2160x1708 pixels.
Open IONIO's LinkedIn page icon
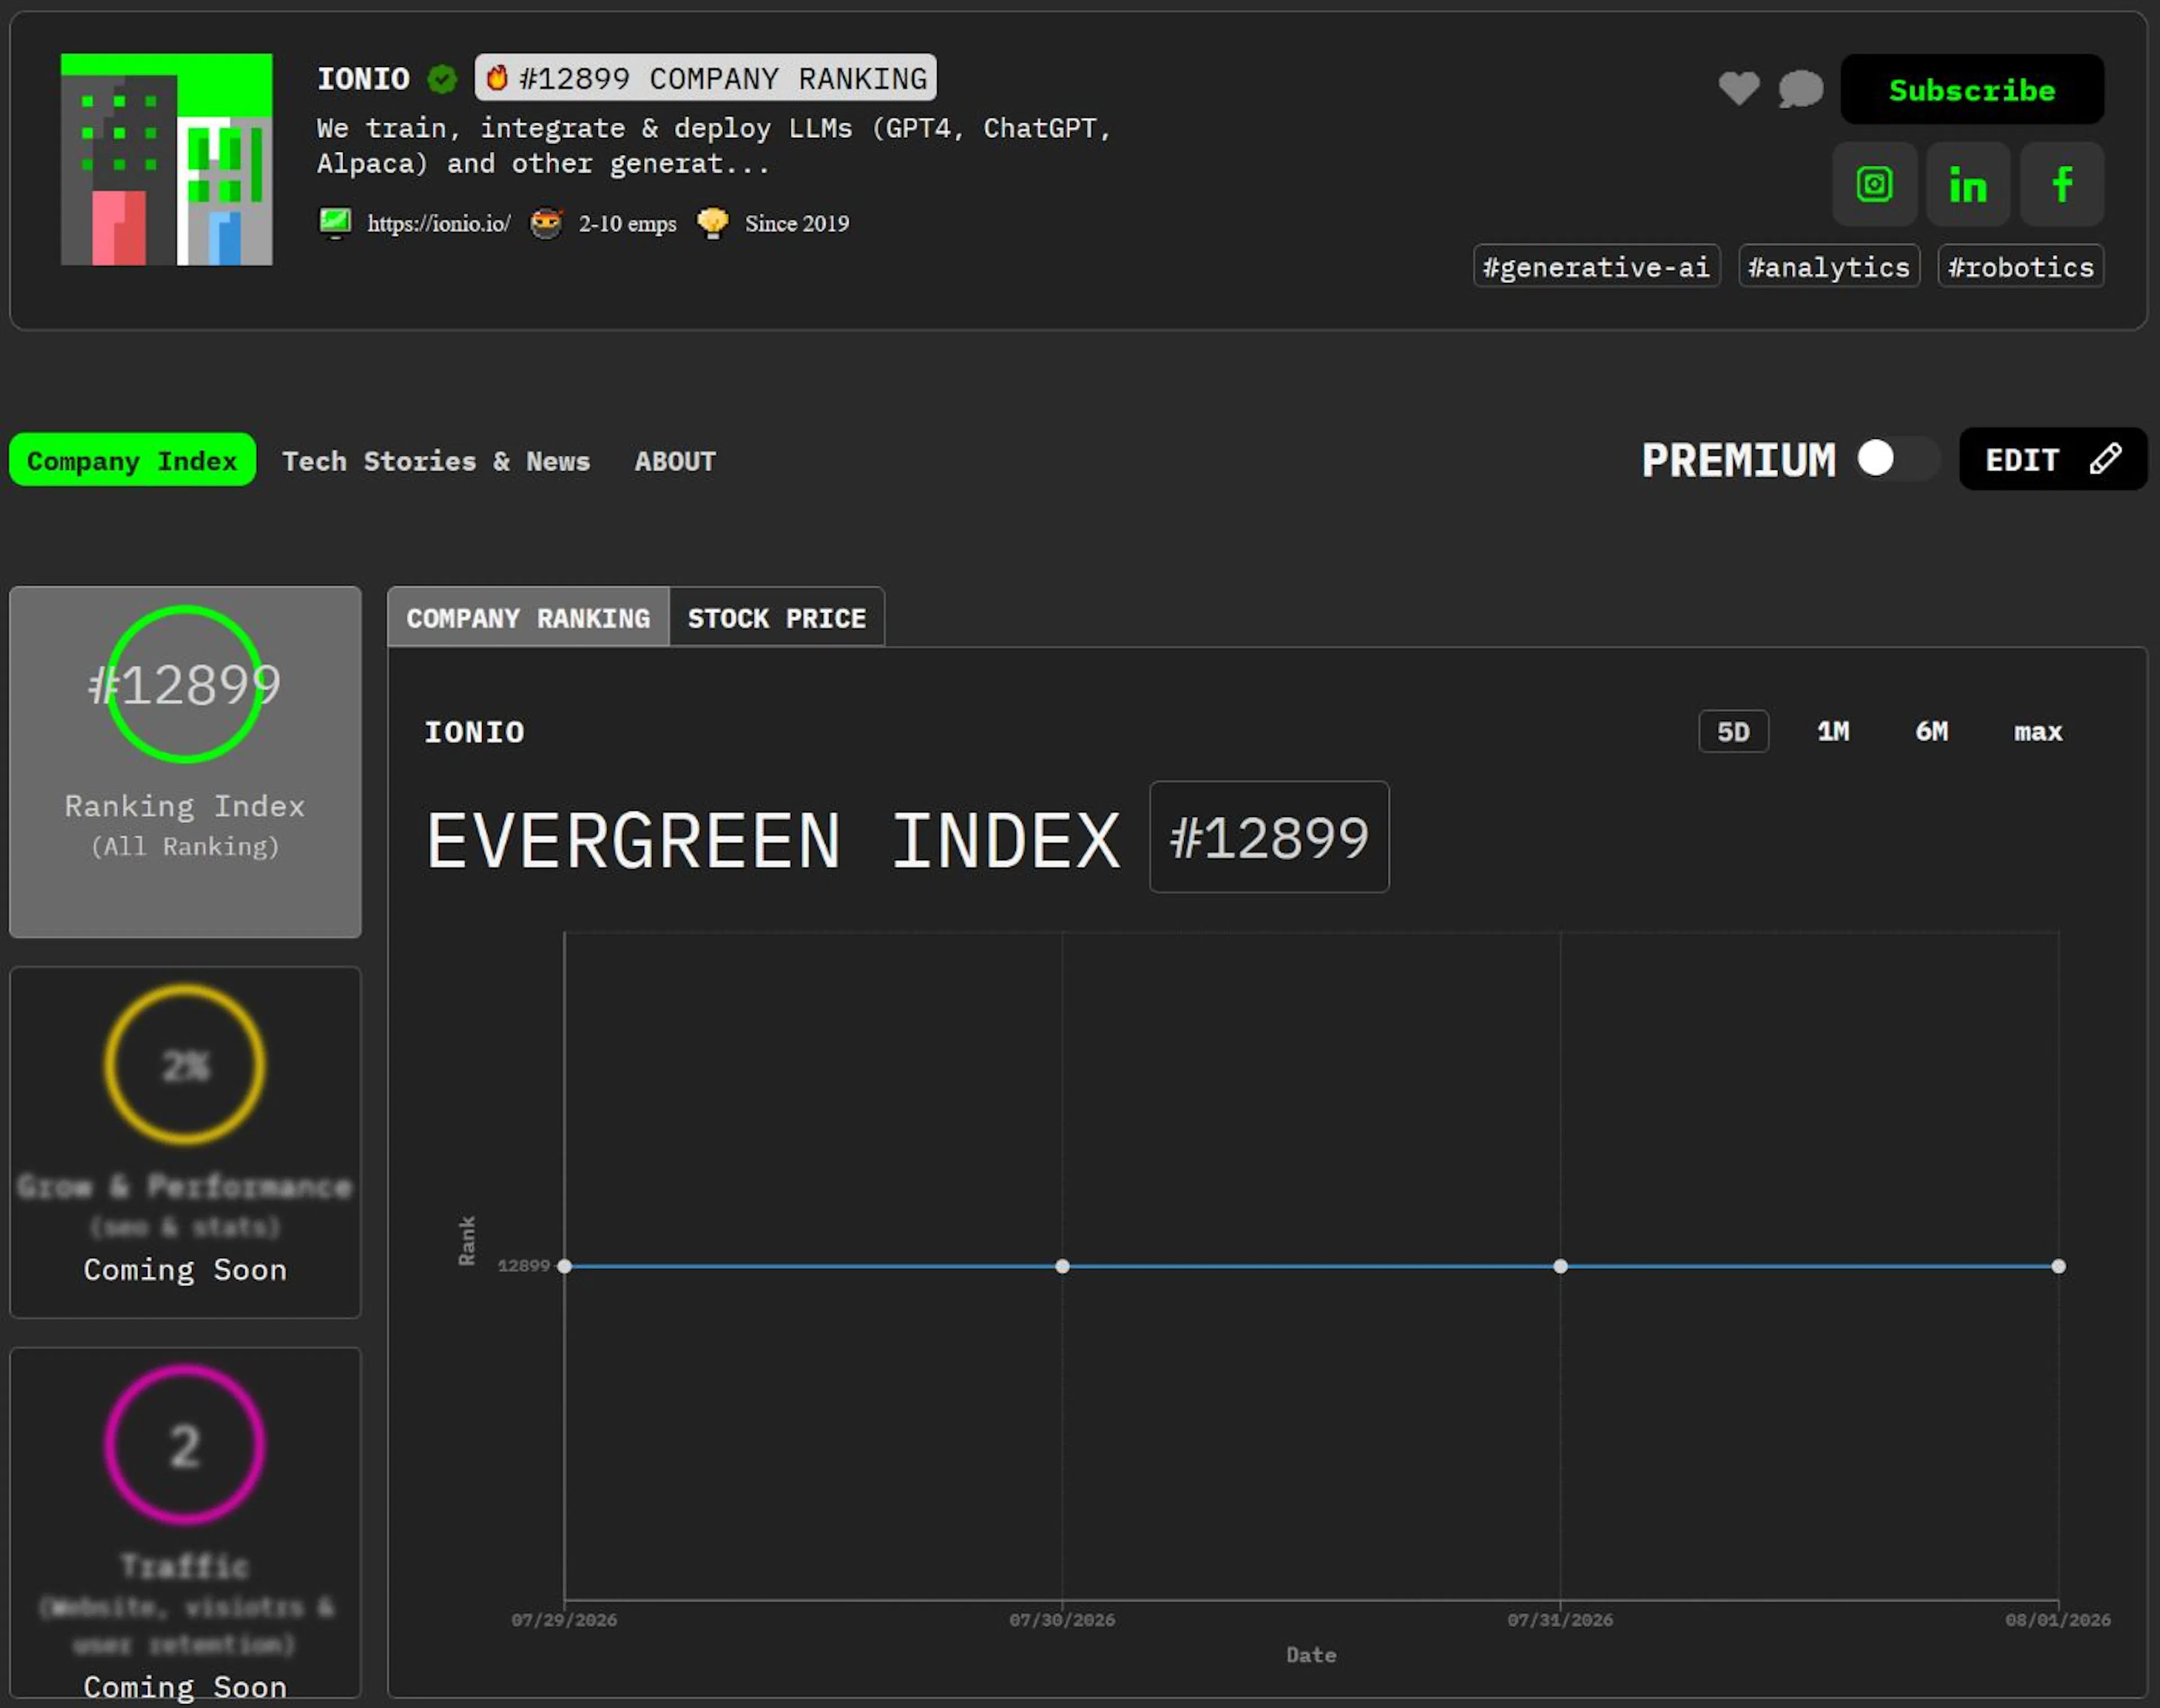1967,184
